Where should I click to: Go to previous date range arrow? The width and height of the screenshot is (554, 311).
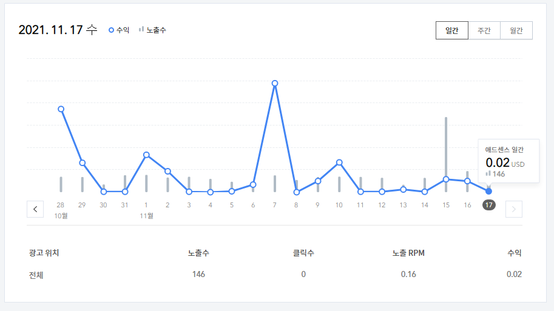(35, 209)
